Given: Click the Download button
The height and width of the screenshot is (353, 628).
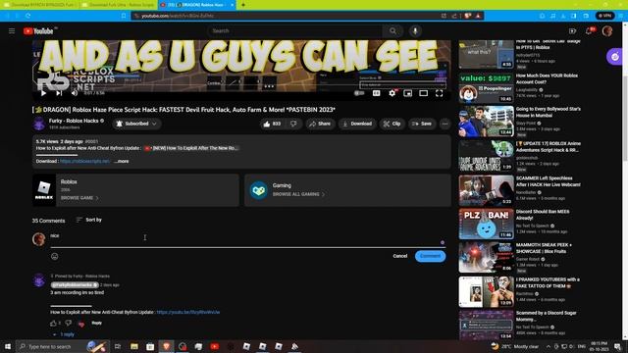Looking at the screenshot, I should coord(357,124).
